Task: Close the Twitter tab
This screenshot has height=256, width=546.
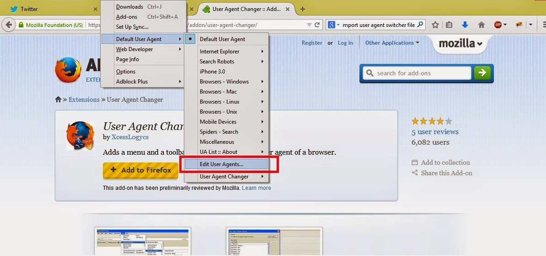Action: point(96,9)
